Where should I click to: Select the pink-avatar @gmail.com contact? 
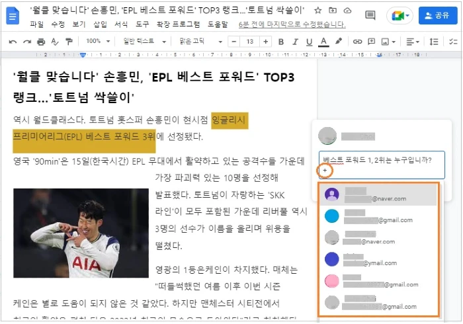point(378,280)
